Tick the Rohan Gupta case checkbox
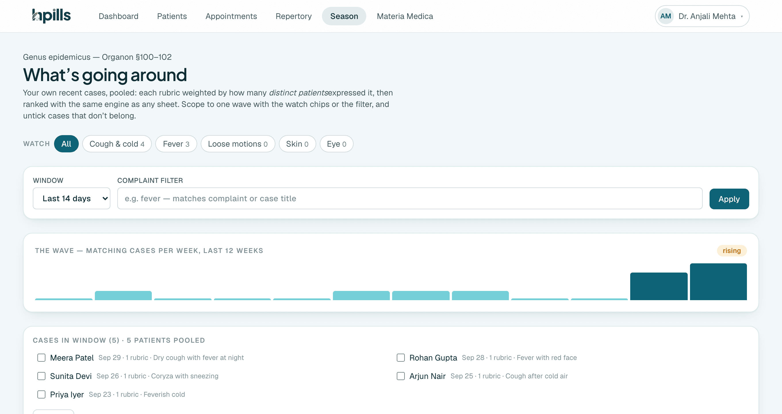This screenshot has width=782, height=414. click(x=401, y=358)
